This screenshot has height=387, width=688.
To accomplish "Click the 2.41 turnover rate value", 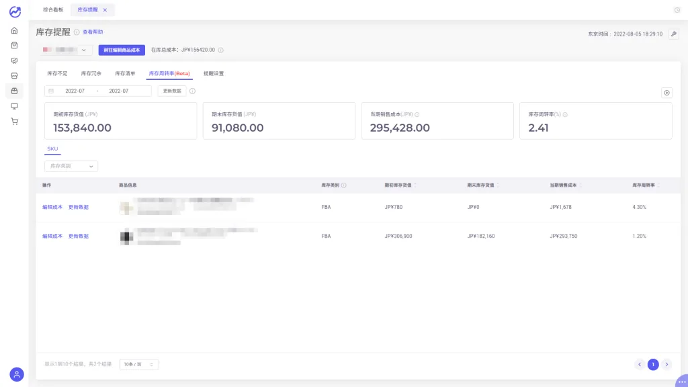I will (538, 128).
